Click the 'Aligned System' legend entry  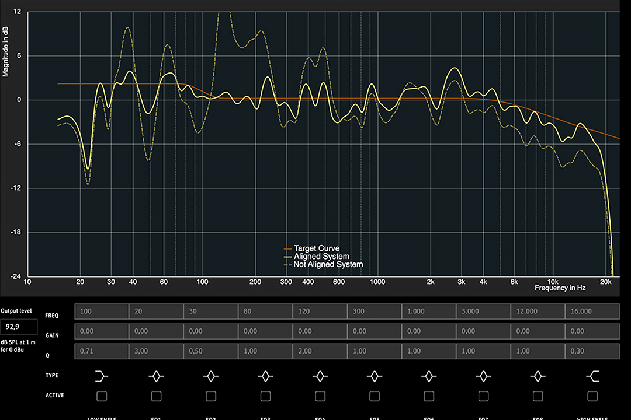tap(317, 257)
